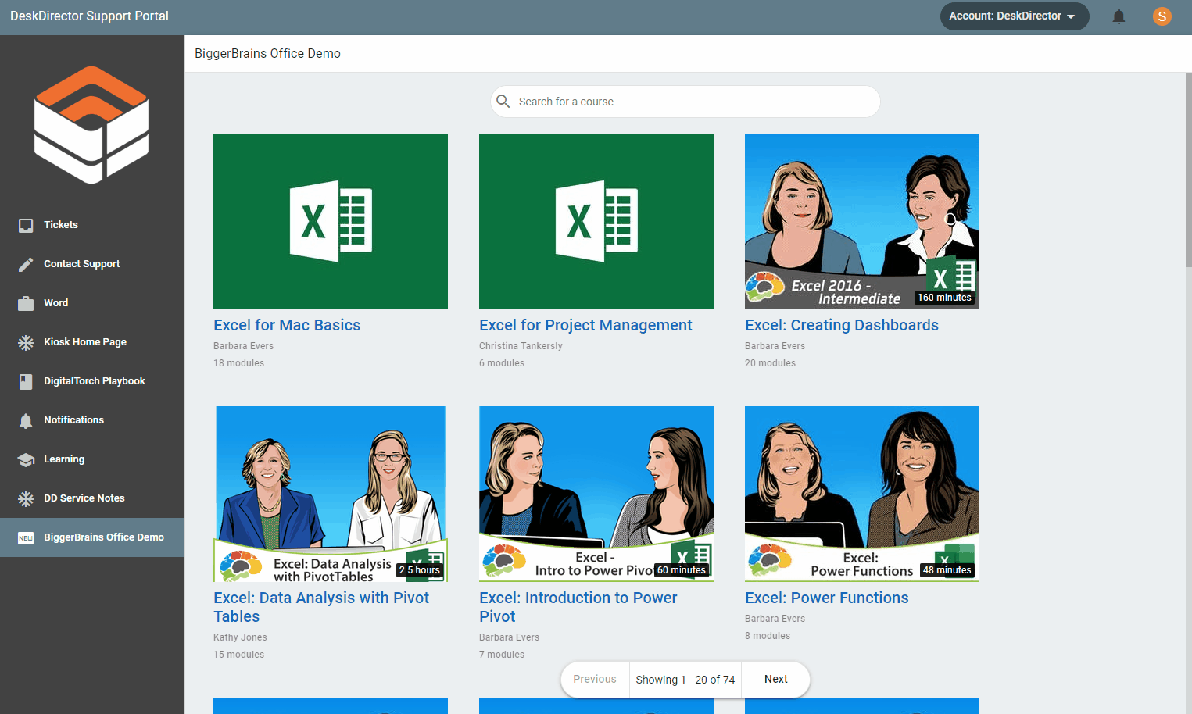The width and height of the screenshot is (1192, 714).
Task: Click the 20 modules text
Action: coord(770,363)
